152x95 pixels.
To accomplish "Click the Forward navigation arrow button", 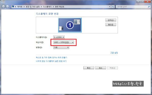I will 7,7.
